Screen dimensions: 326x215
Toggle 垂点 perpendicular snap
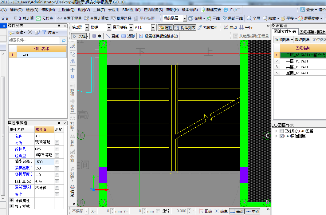[237, 211]
